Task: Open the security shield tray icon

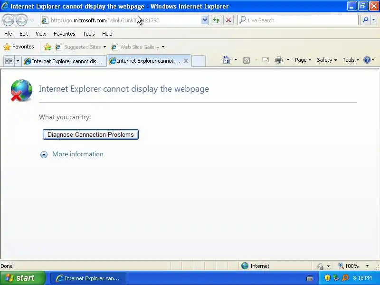Action: [x=327, y=278]
